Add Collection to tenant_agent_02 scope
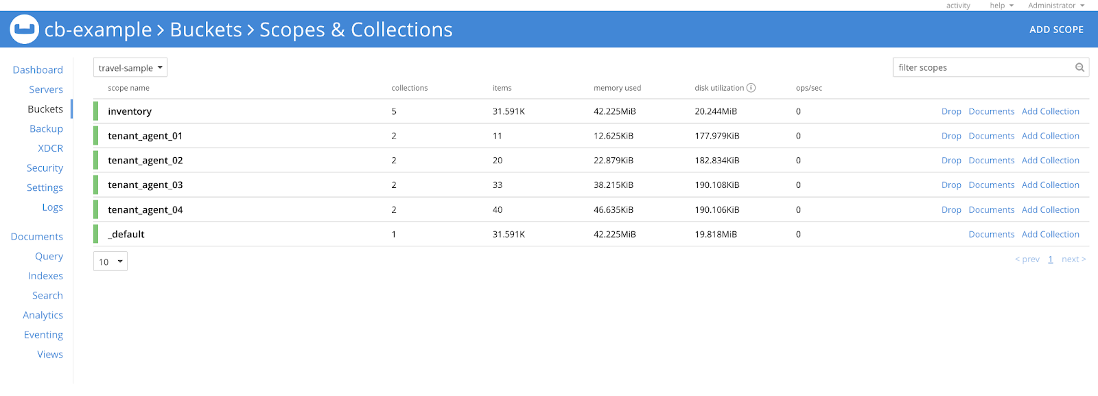 point(1050,161)
